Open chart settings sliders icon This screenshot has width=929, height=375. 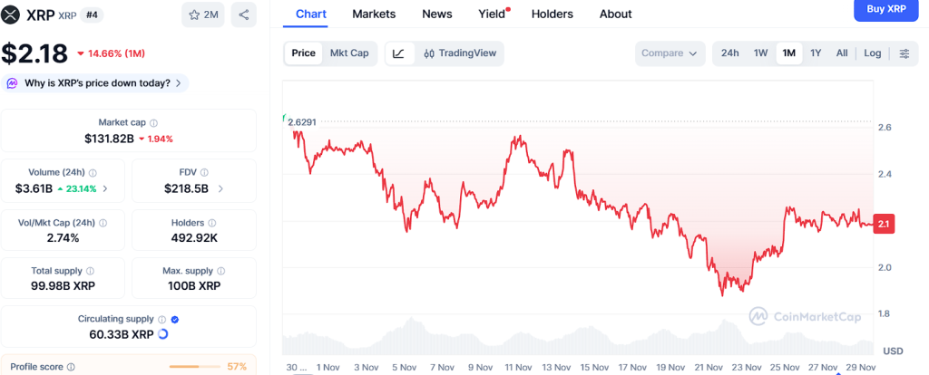904,53
